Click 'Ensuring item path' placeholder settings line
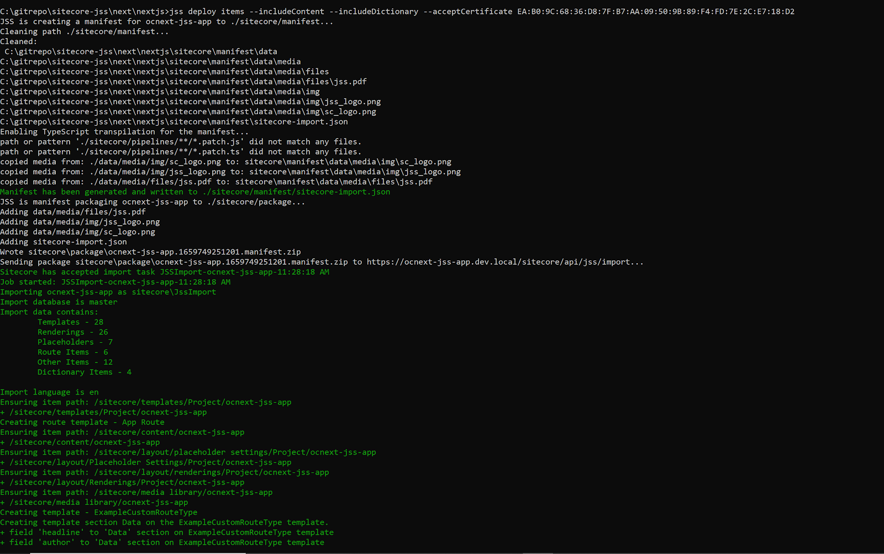This screenshot has height=554, width=884. [188, 452]
